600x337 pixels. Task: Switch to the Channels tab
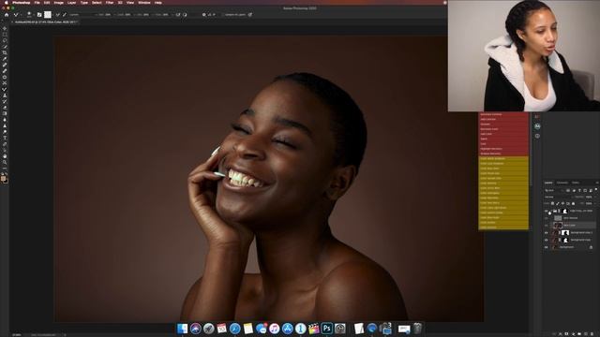tap(562, 183)
